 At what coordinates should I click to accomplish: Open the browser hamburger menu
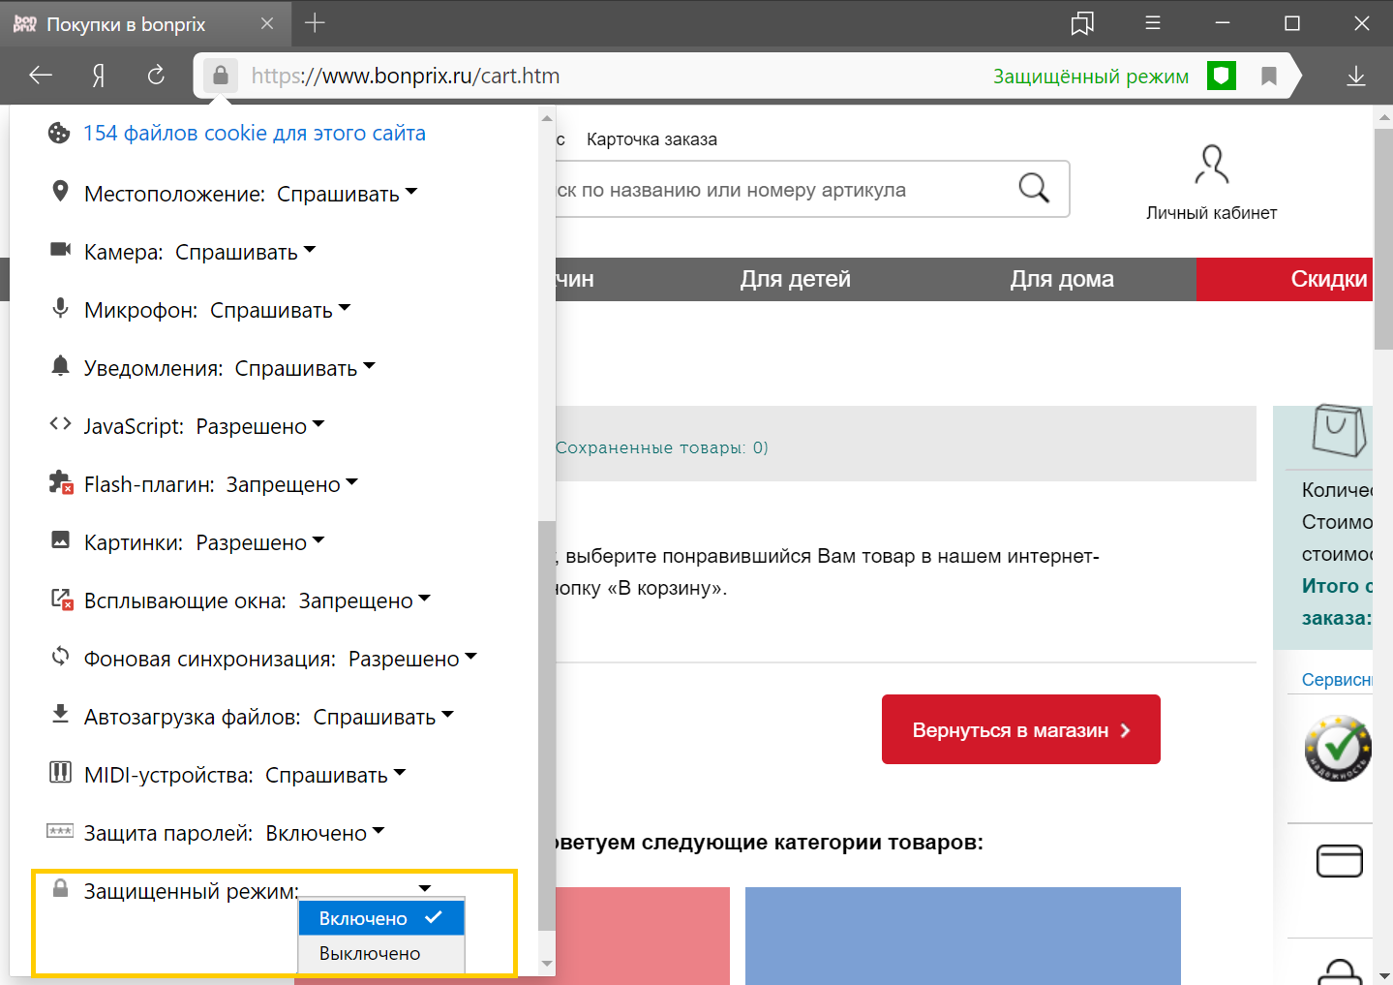(x=1153, y=23)
